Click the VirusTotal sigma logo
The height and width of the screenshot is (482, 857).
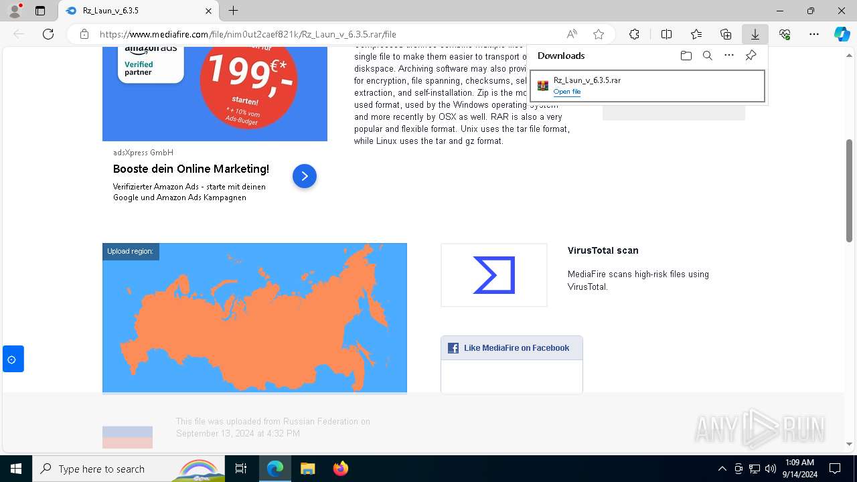click(494, 275)
